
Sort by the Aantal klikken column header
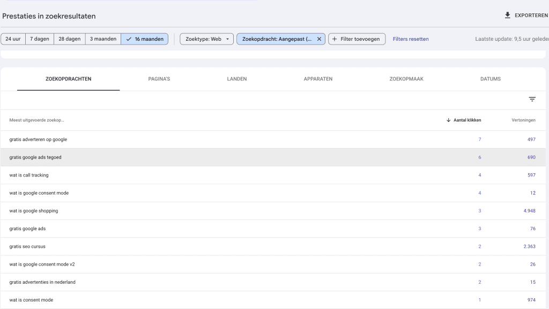pos(464,120)
